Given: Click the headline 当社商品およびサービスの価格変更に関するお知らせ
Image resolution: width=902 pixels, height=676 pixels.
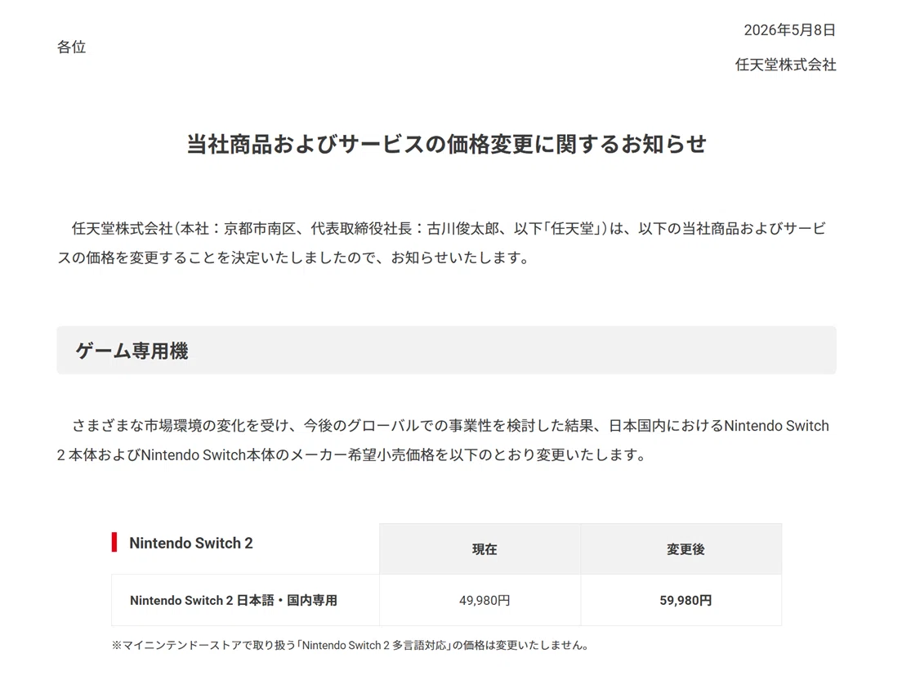Looking at the screenshot, I should tap(446, 144).
